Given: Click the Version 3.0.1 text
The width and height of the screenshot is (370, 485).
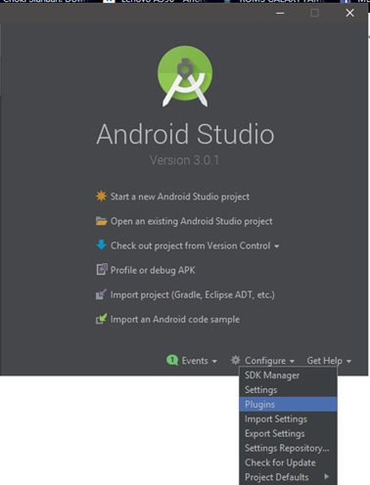Looking at the screenshot, I should pyautogui.click(x=184, y=160).
